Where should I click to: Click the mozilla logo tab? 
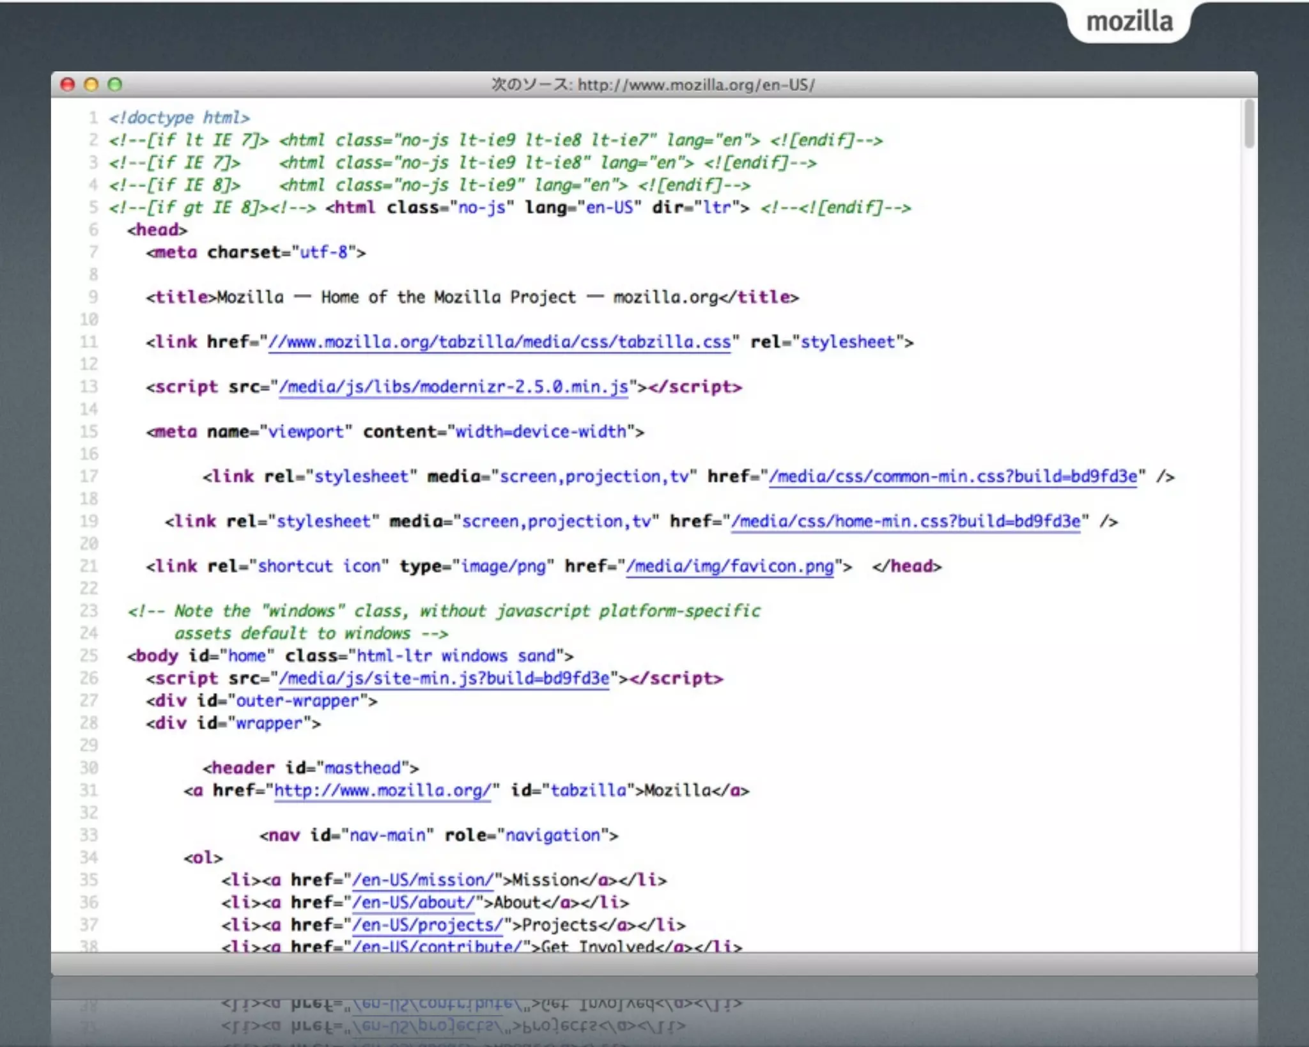point(1129,22)
